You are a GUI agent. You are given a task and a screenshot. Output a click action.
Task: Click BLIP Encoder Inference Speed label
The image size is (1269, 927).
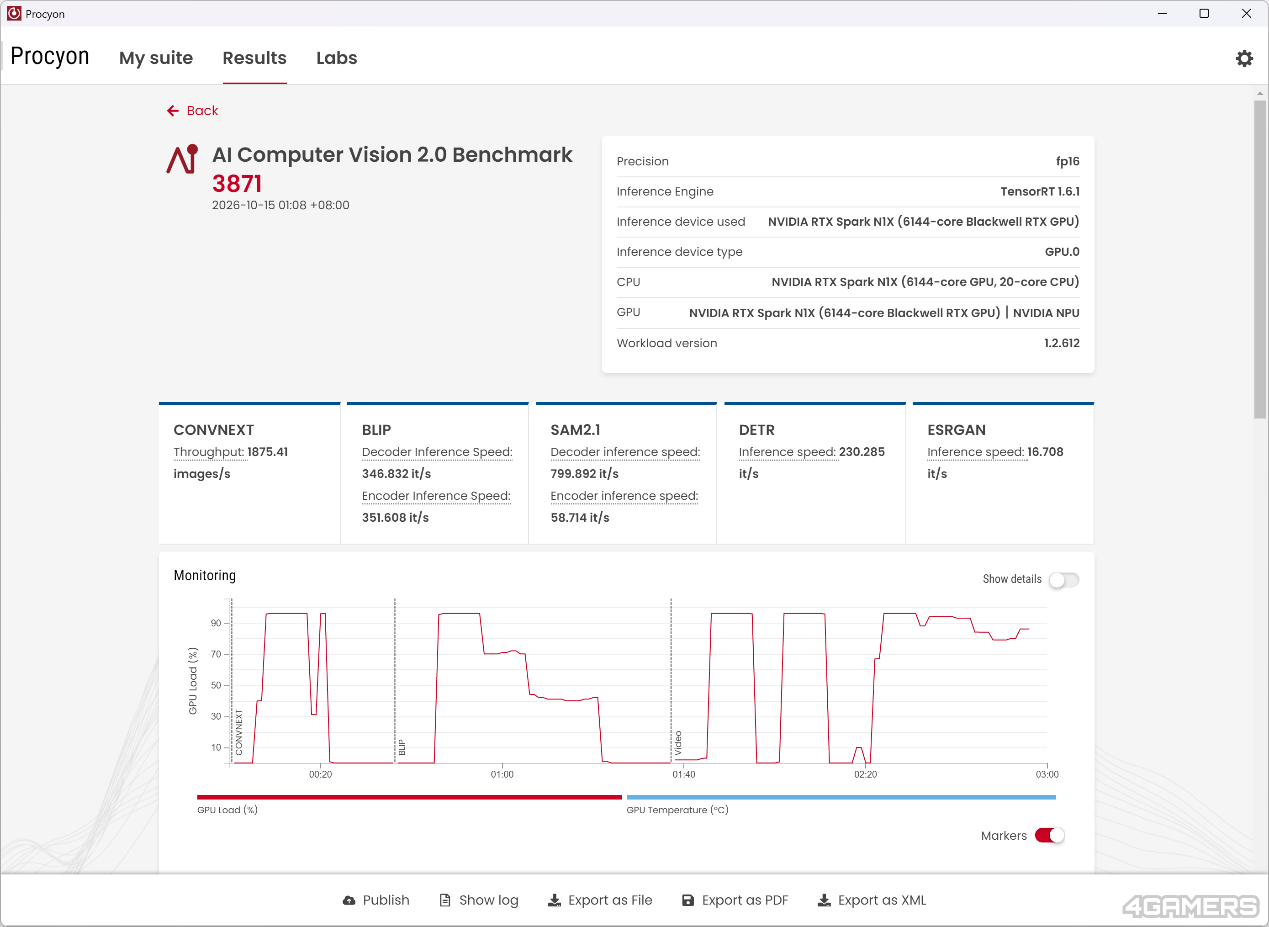point(436,496)
